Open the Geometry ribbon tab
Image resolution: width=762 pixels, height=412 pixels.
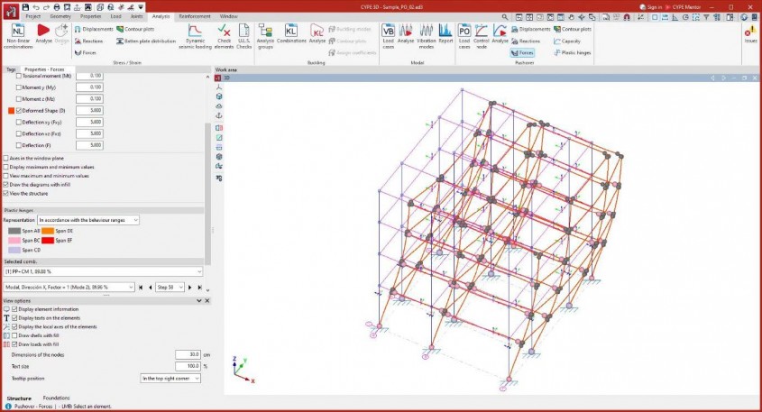tap(60, 16)
